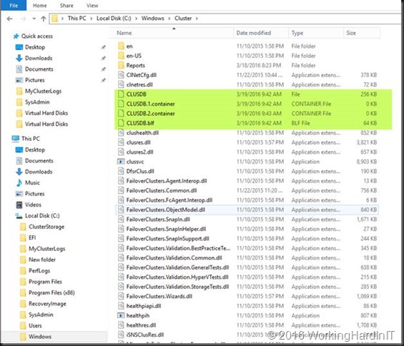Expand the chevron after 'Windows' breadcrumb
The height and width of the screenshot is (346, 404).
(169, 19)
